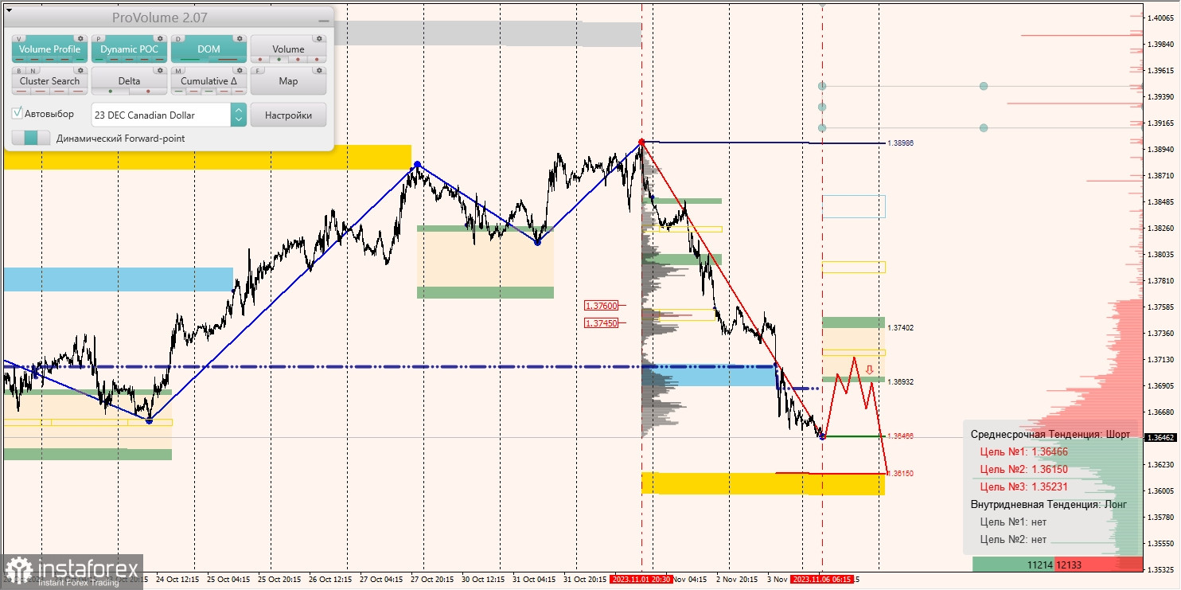
Task: Enable the Map indicator
Action: (288, 81)
